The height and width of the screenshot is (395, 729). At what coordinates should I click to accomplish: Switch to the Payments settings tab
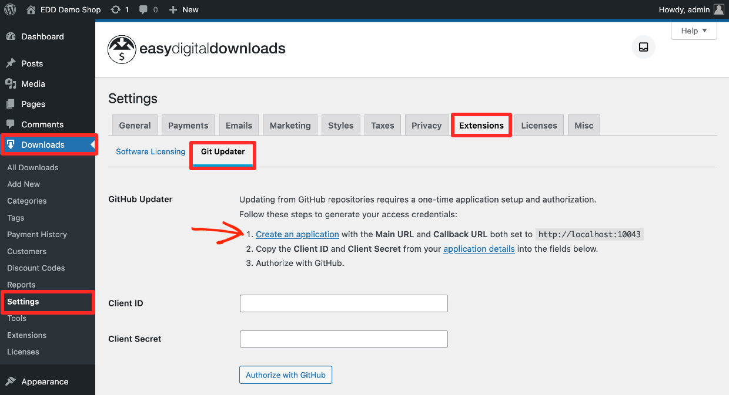[x=188, y=125]
